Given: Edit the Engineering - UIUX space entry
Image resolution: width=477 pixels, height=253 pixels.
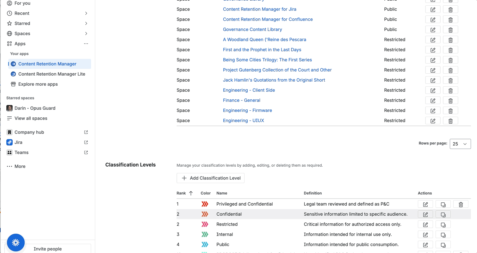Looking at the screenshot, I should pyautogui.click(x=433, y=121).
